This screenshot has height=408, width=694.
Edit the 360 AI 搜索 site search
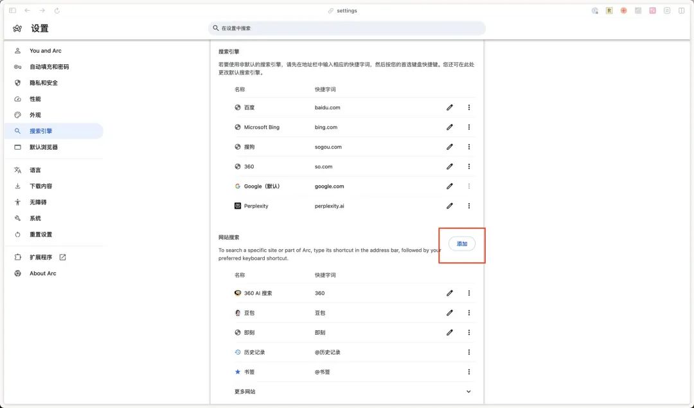450,293
